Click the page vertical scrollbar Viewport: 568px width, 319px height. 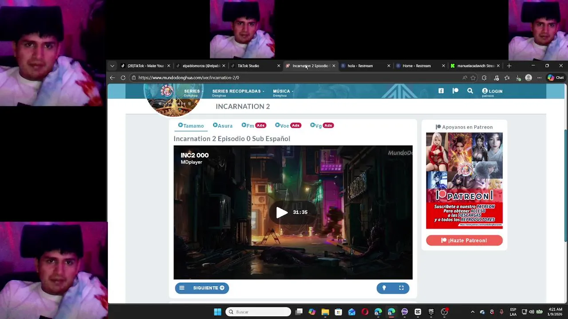click(565, 186)
